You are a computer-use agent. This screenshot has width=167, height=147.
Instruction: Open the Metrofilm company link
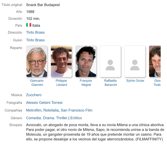pos(34,110)
